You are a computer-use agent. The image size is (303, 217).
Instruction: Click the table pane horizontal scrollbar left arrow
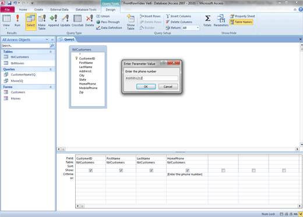59,149
